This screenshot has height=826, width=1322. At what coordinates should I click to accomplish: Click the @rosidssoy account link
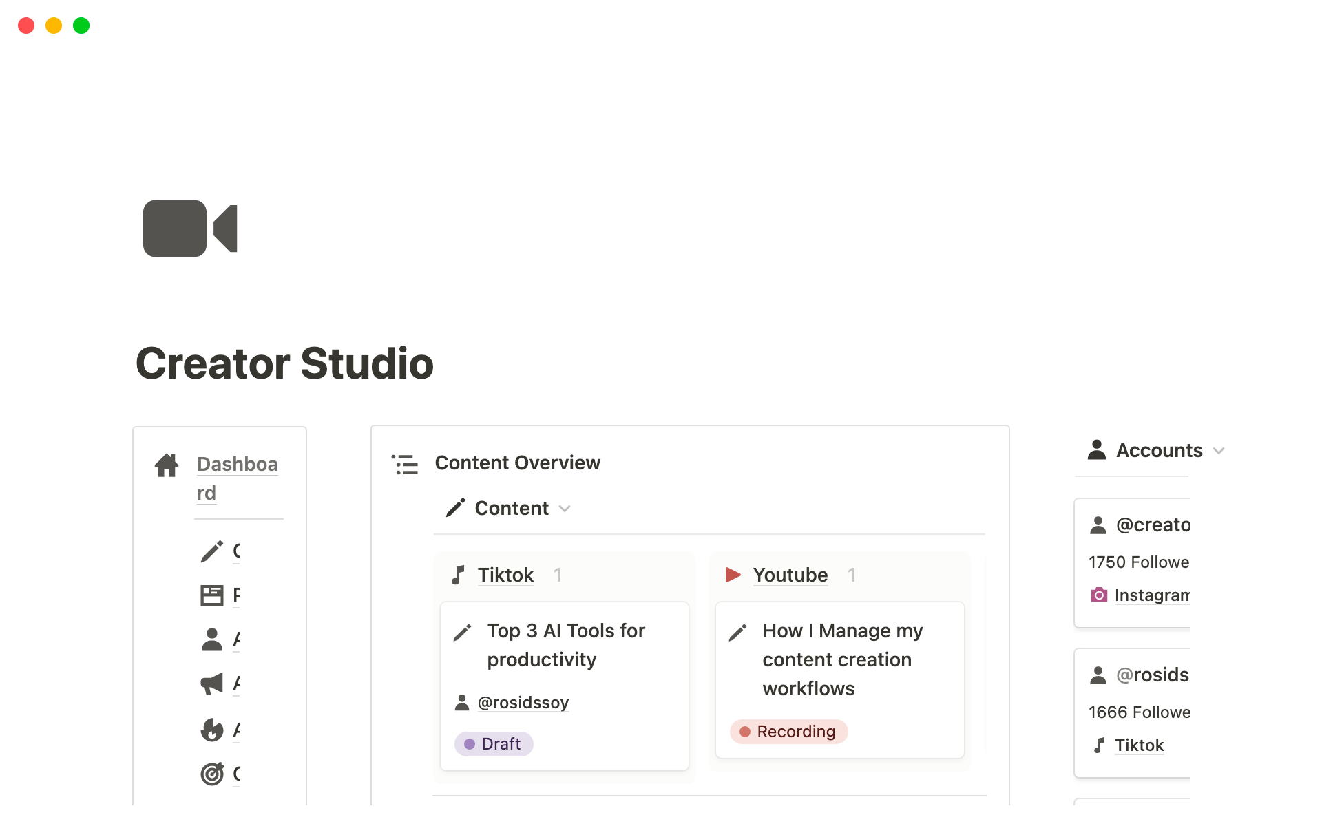[x=523, y=702]
